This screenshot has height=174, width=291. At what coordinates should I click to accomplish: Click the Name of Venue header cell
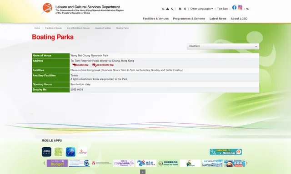coord(51,56)
